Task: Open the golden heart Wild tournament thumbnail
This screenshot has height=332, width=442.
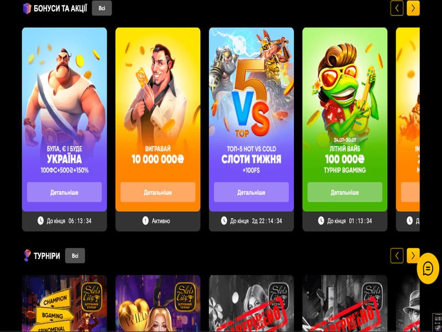Action: (158, 303)
